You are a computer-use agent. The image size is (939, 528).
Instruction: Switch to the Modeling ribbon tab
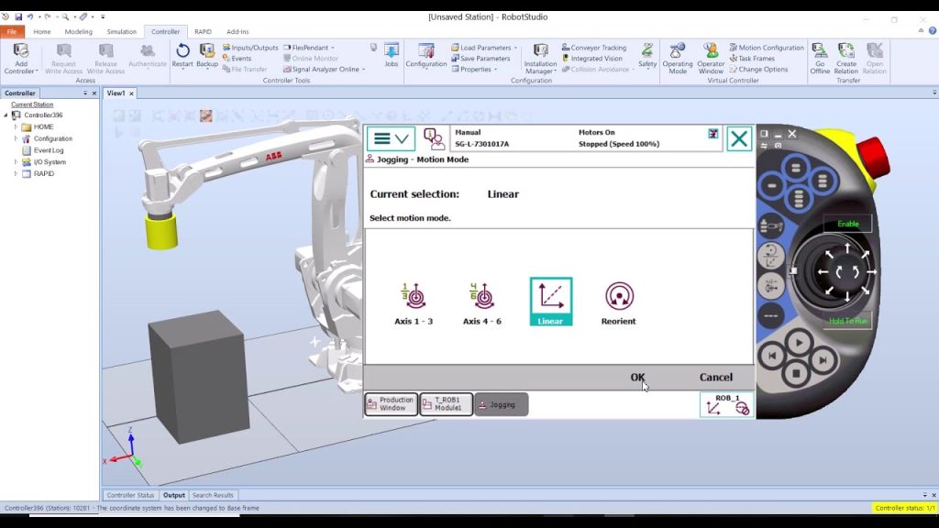coord(79,32)
